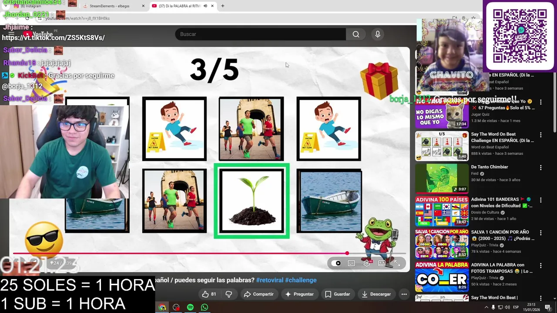The width and height of the screenshot is (557, 313).
Task: Open options for Adivina La Palabra video
Action: 541,265
